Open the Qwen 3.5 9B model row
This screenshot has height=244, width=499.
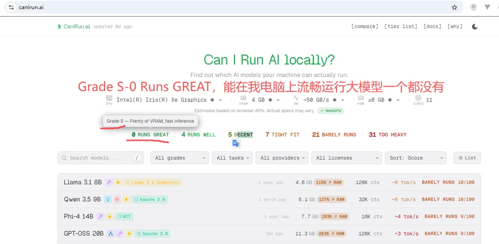point(269,200)
